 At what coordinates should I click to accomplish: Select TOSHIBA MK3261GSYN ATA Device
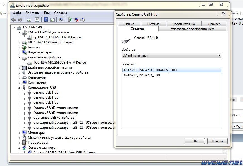tap(59, 62)
